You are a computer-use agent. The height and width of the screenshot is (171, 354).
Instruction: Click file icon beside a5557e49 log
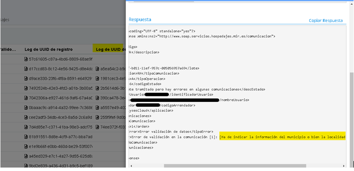[x=97, y=108]
